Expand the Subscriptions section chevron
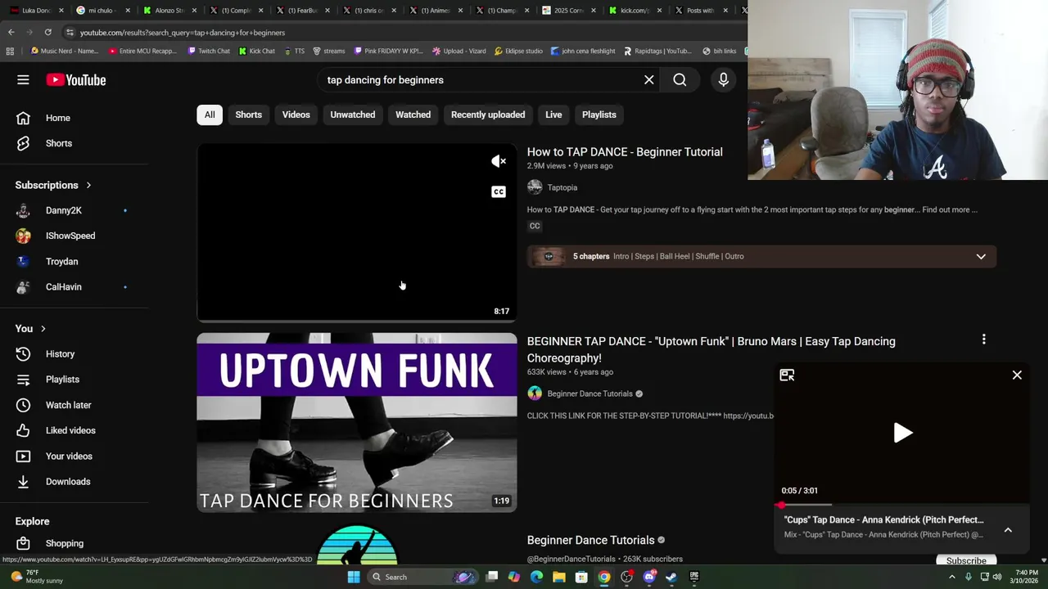Viewport: 1048px width, 589px height. pyautogui.click(x=88, y=185)
